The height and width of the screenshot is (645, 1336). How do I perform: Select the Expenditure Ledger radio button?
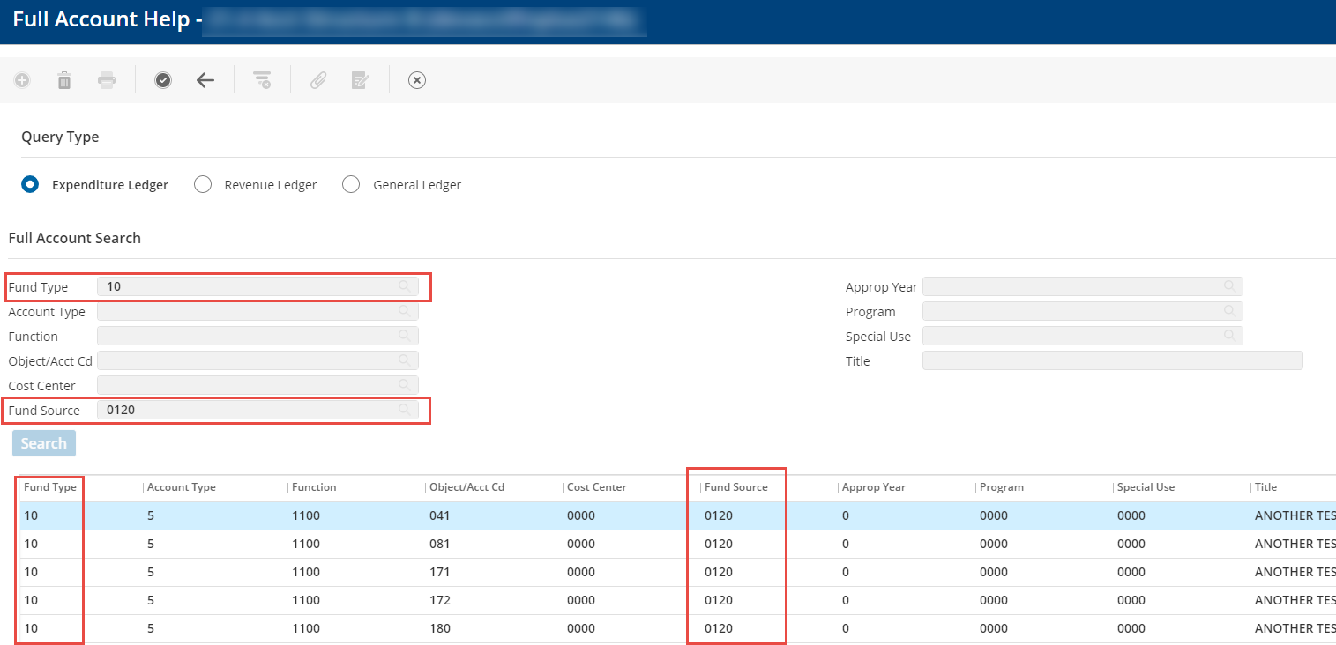[x=31, y=185]
